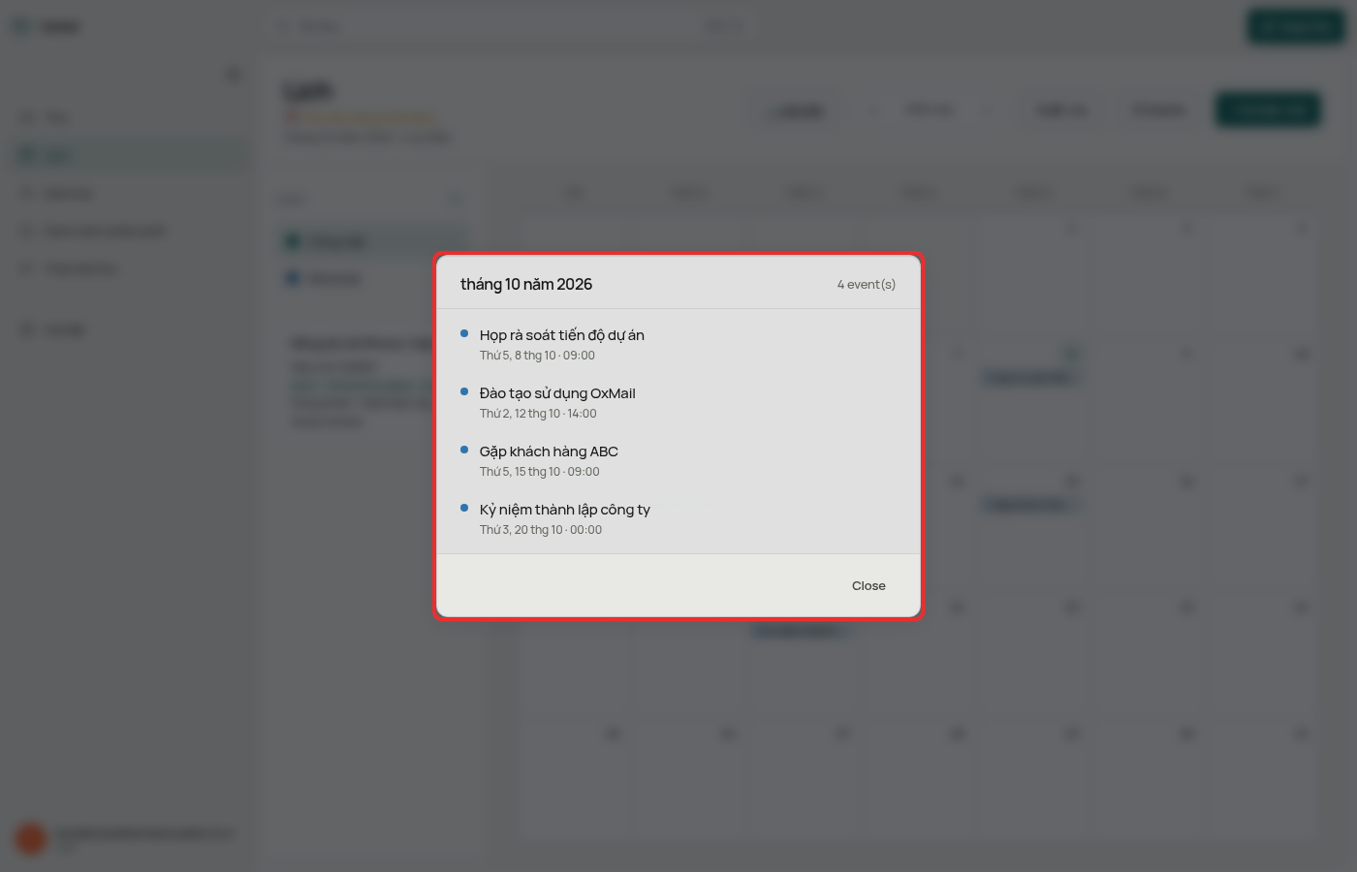Close the October 2026 events dialog
The height and width of the screenshot is (872, 1357).
(x=868, y=585)
